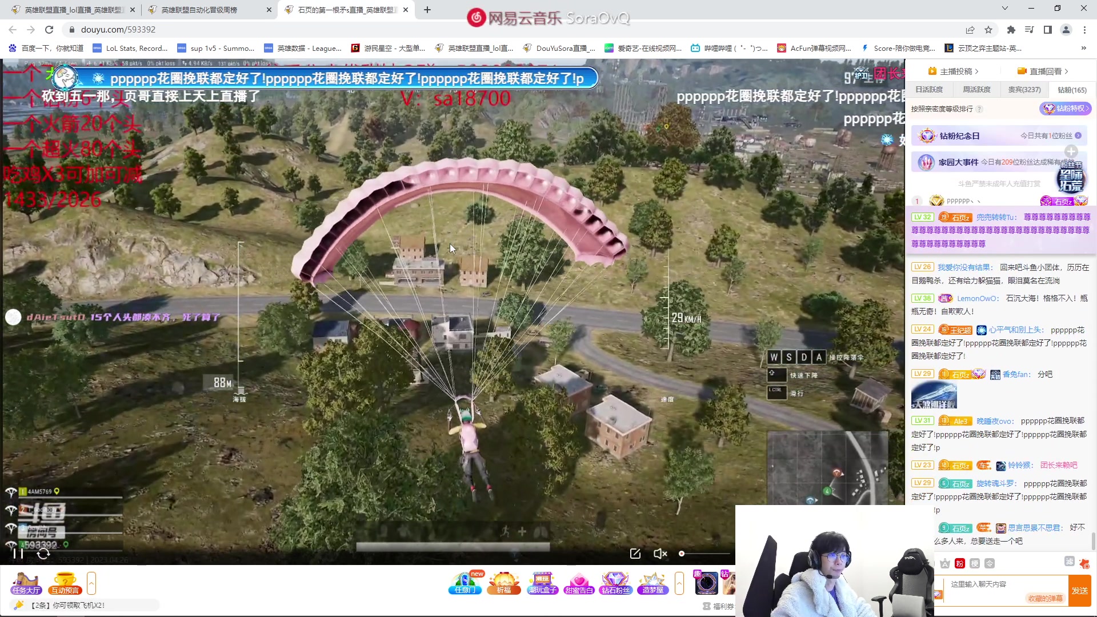Image resolution: width=1097 pixels, height=617 pixels.
Task: Open the 祈福 blessing icon
Action: (503, 583)
